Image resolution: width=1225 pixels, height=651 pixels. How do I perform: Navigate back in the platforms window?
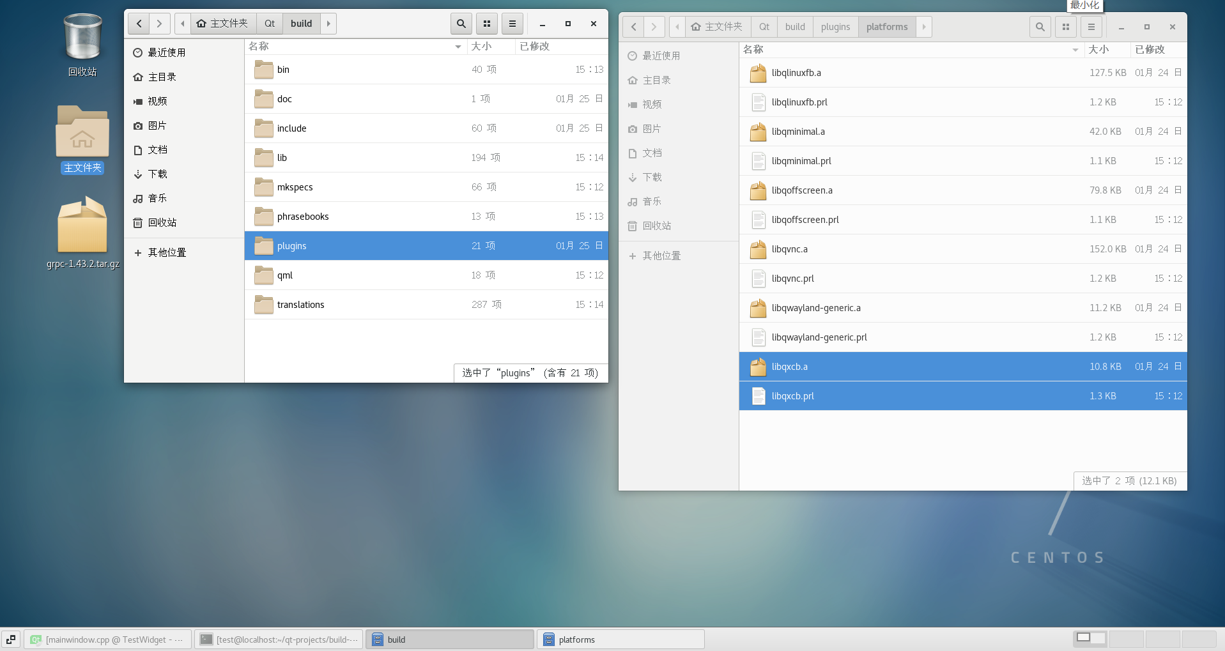point(633,27)
